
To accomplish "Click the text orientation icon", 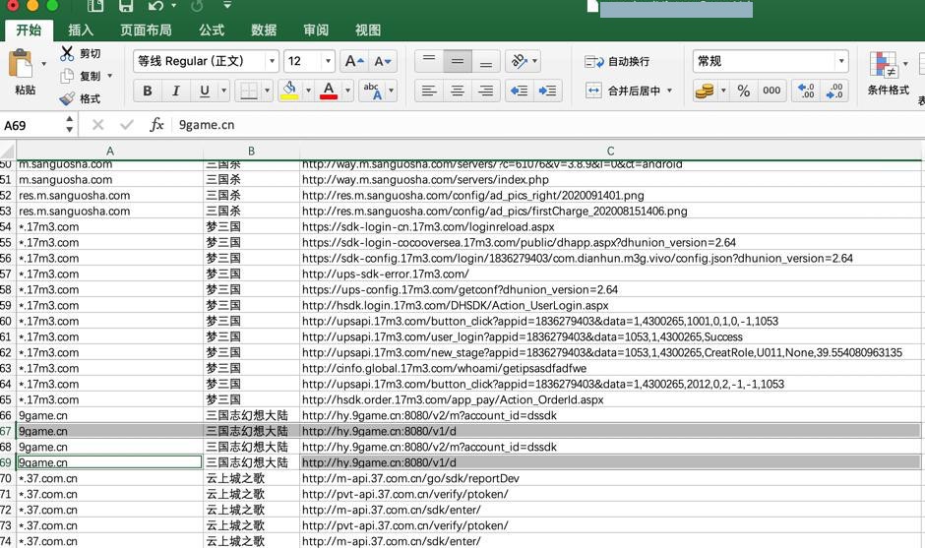I will (x=519, y=61).
